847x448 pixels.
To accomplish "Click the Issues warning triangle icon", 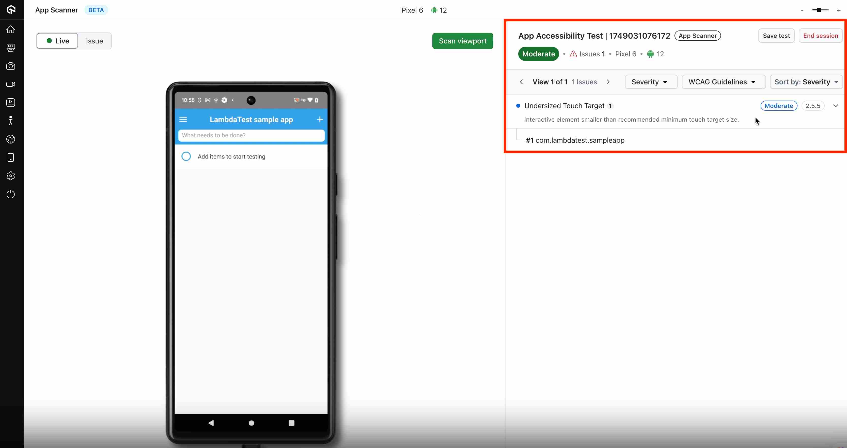I will [x=573, y=54].
